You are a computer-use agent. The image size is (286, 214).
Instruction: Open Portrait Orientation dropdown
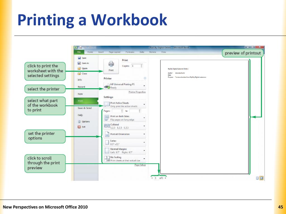[125, 134]
